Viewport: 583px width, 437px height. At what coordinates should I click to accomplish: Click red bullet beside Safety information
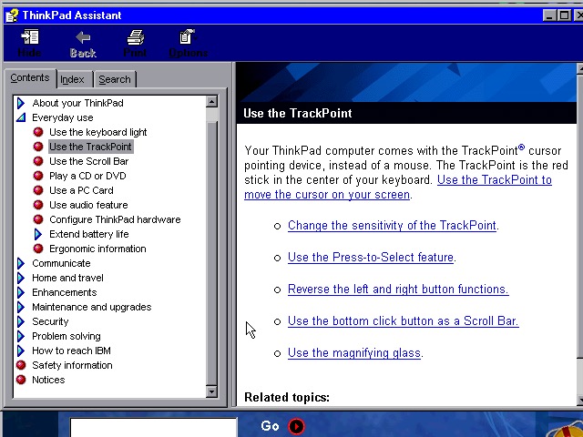[x=21, y=365]
